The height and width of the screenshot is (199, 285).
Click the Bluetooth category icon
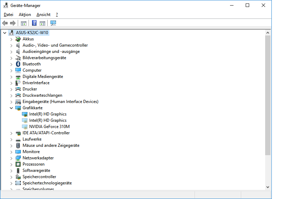pos(18,64)
